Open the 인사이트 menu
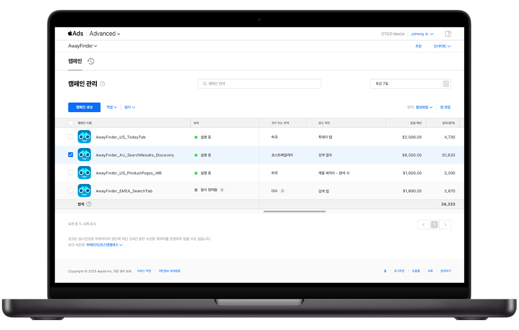This screenshot has height=330, width=519. pyautogui.click(x=442, y=46)
